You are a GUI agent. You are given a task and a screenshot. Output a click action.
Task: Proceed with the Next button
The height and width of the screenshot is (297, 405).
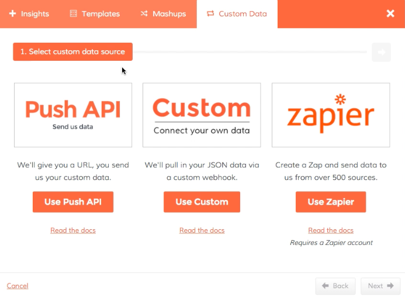[x=380, y=286]
